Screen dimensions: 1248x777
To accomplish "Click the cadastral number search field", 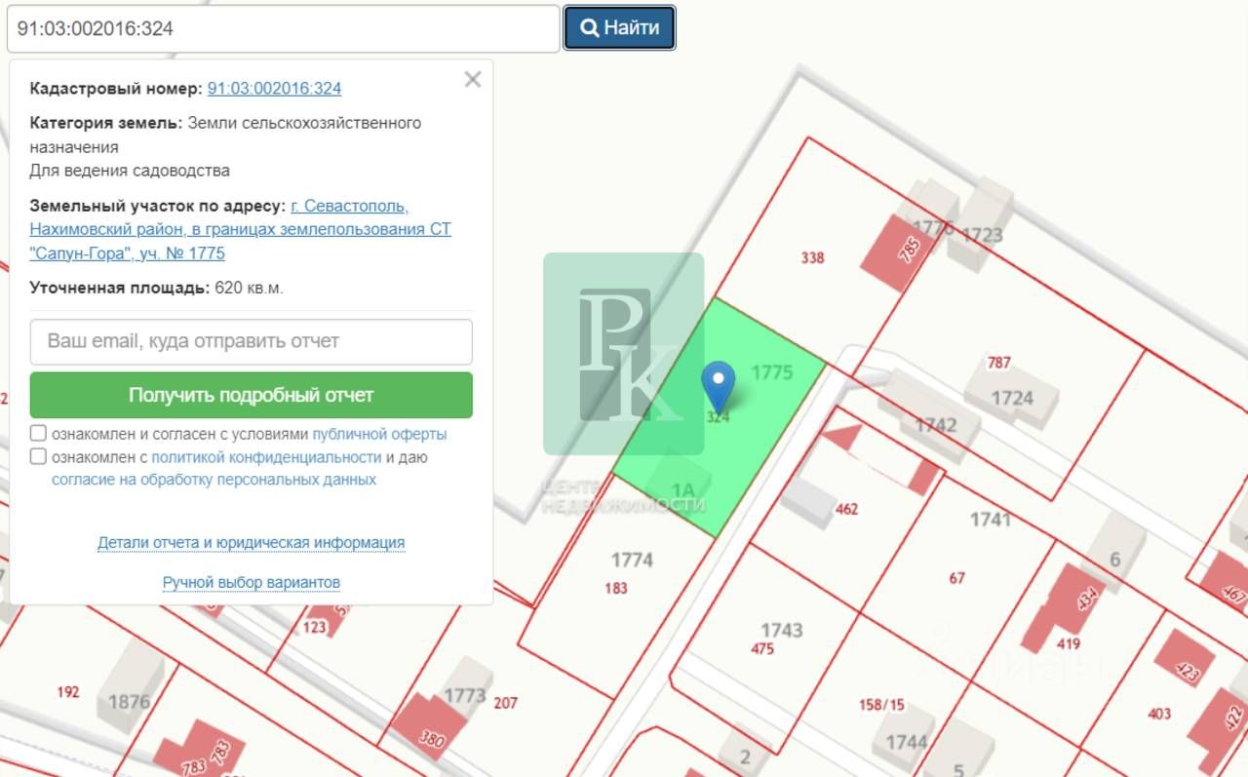I will click(283, 29).
